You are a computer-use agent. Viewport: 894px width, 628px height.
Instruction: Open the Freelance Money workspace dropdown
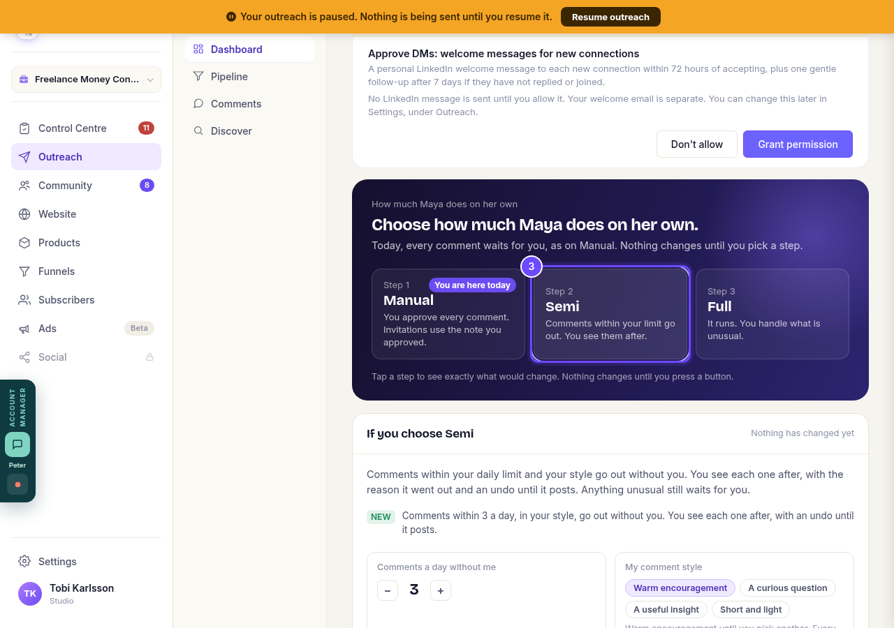click(86, 80)
